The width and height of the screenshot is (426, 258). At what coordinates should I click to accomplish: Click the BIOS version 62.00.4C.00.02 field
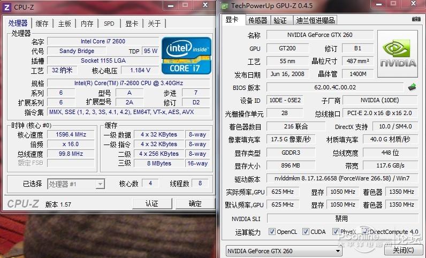click(x=335, y=87)
